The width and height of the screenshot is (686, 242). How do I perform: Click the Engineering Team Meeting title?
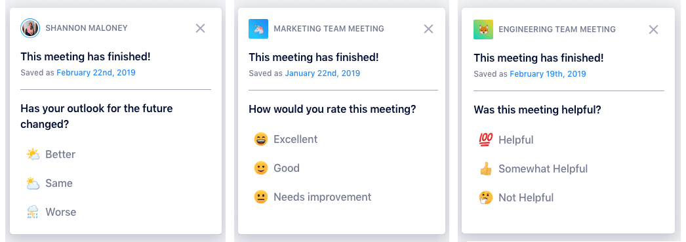coord(557,30)
